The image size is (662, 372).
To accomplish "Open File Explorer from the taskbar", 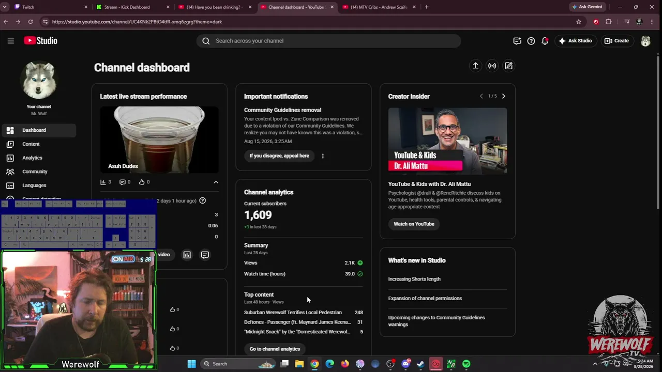I will coord(299,364).
